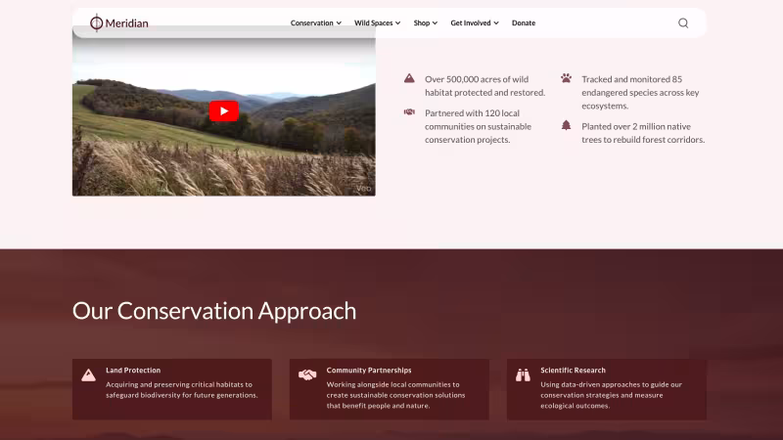Image resolution: width=783 pixels, height=440 pixels.
Task: Open the Community Partnerships card heading
Action: [369, 371]
